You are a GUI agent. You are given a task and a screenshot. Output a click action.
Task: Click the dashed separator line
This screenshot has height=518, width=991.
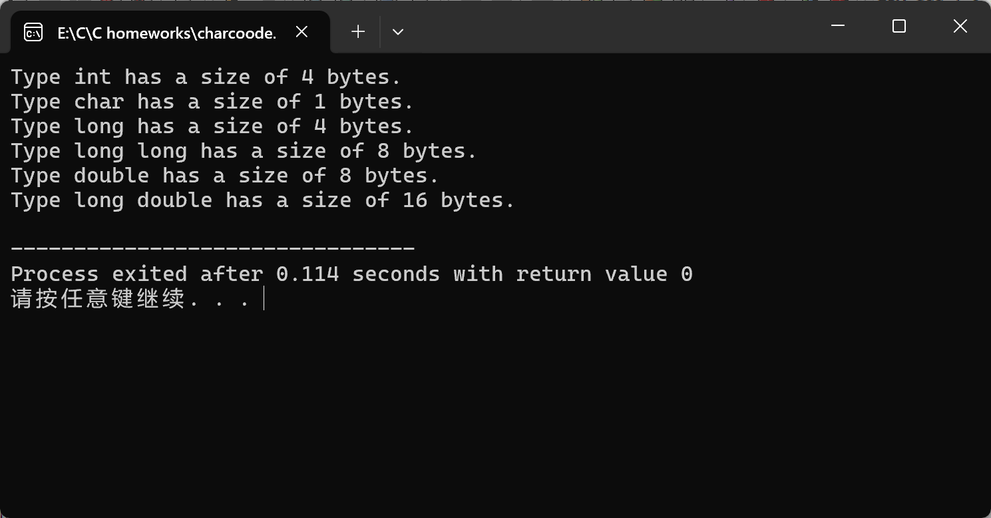pos(213,248)
